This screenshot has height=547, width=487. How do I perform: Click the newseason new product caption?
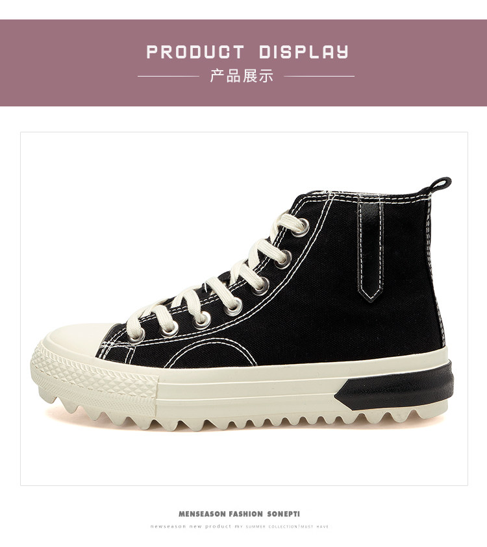point(240,526)
